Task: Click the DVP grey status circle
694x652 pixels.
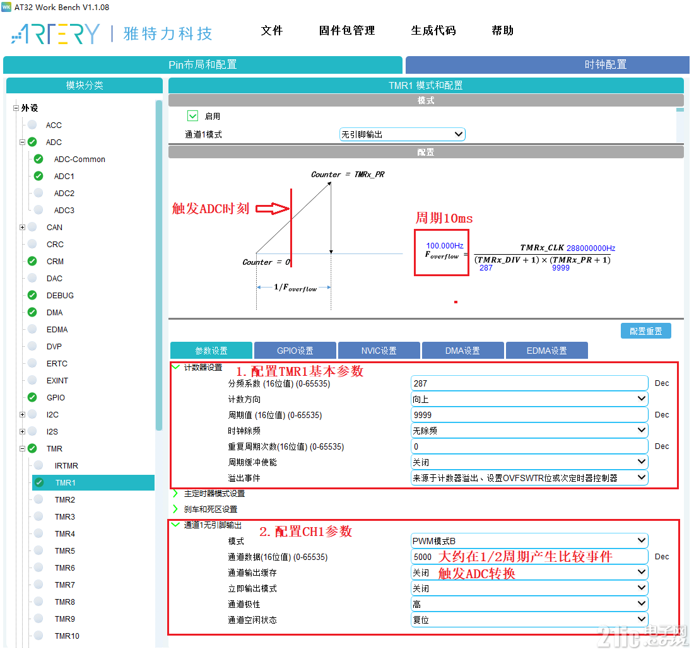Action: click(32, 346)
